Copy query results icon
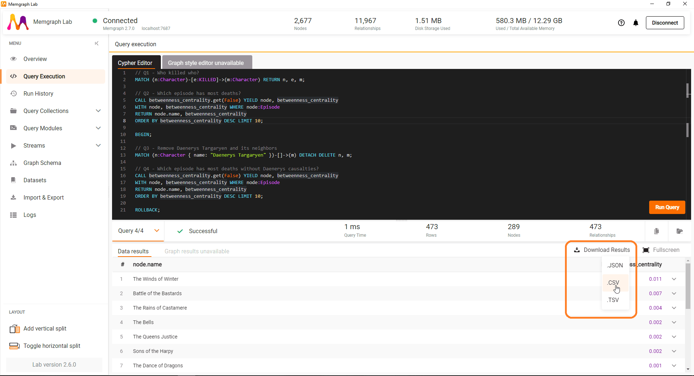694x376 pixels. click(x=656, y=231)
